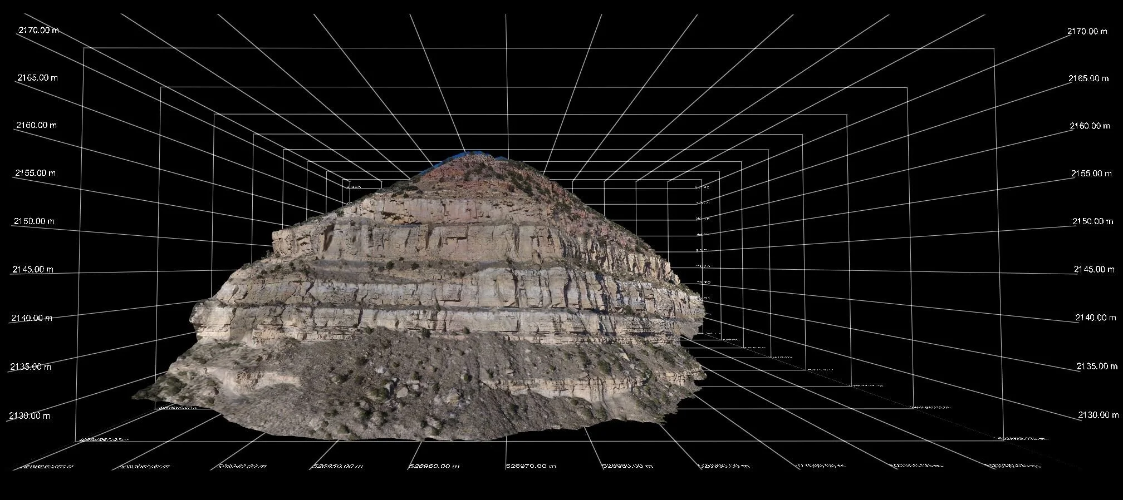1123x500 pixels.
Task: Click the left-side 2160.00 m elevation label
Action: pyautogui.click(x=36, y=125)
